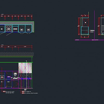The image size is (104, 104).
Task: Click the red crossed box in side section
Action: (x=86, y=23)
